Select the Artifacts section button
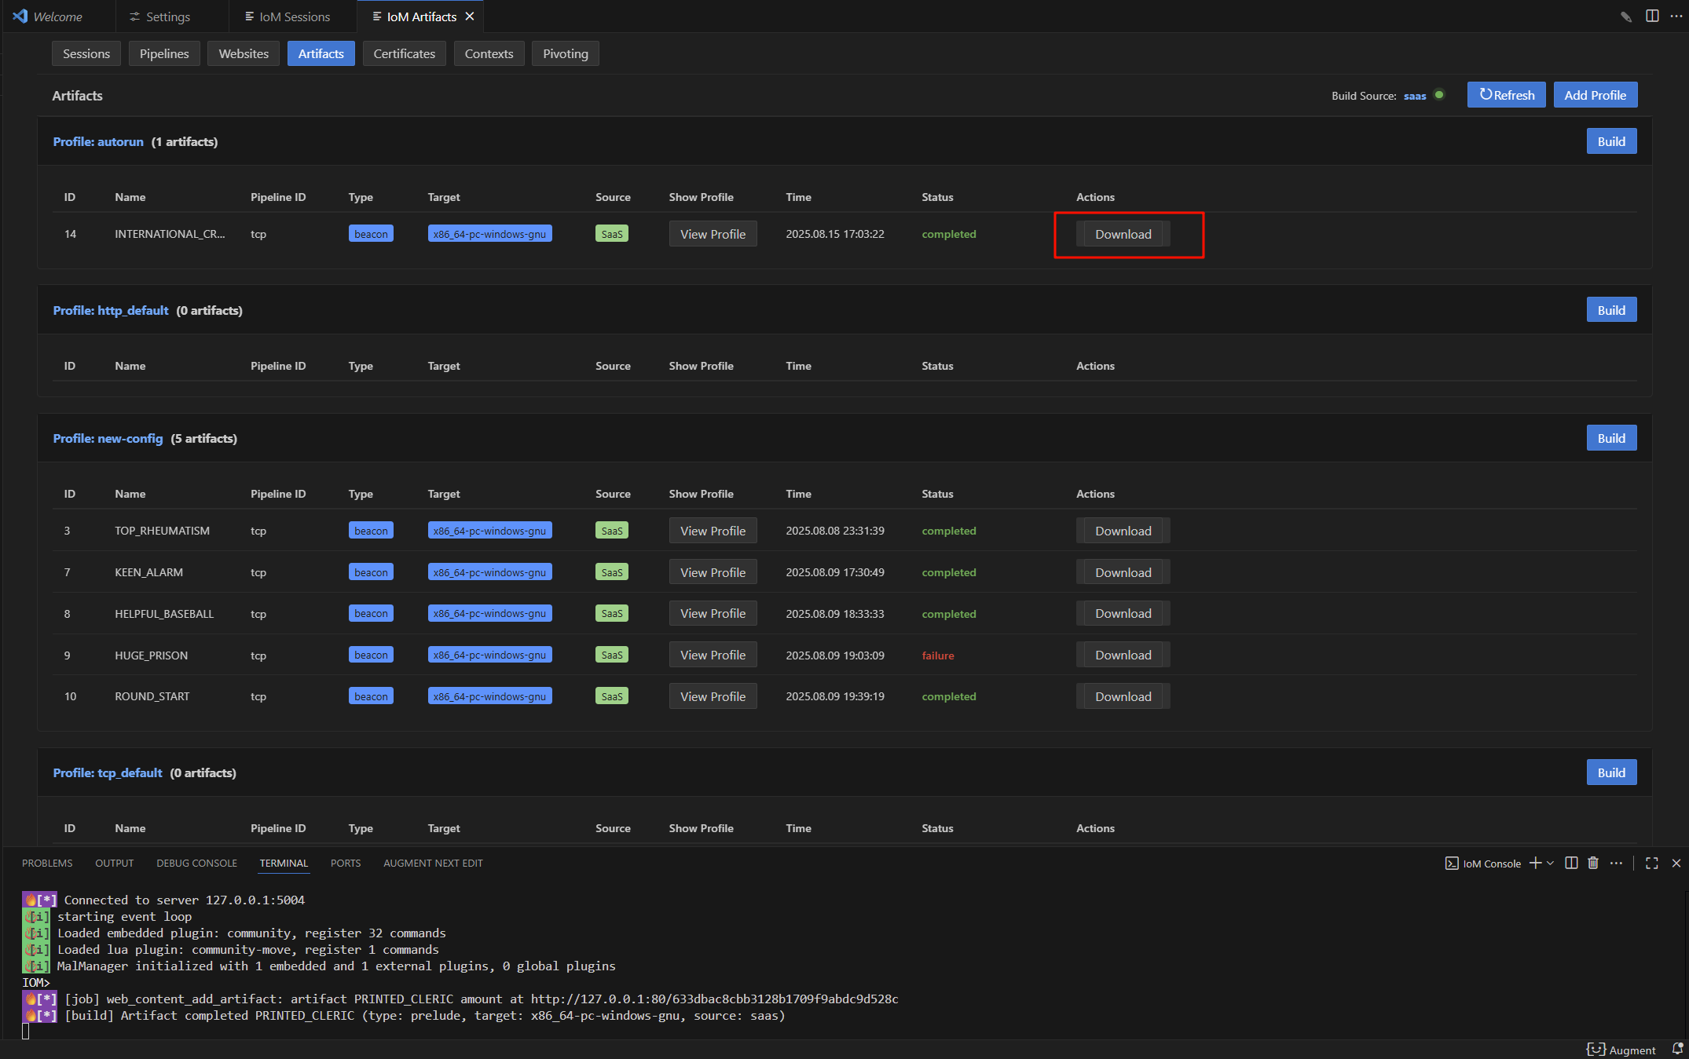This screenshot has width=1689, height=1059. tap(321, 53)
